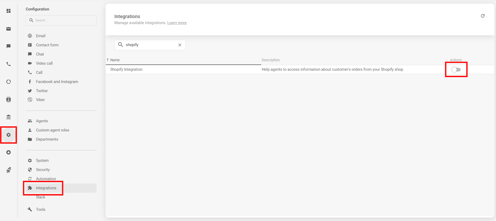Click the configuration gear icon in sidebar
This screenshot has height=221, width=496.
point(9,135)
